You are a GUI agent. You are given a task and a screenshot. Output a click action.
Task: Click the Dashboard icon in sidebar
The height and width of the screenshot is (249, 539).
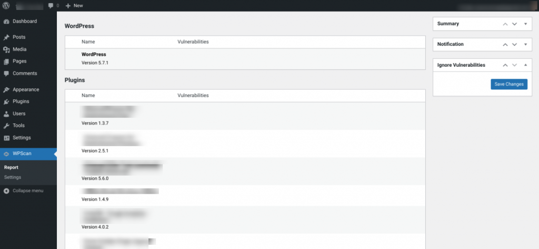click(6, 22)
